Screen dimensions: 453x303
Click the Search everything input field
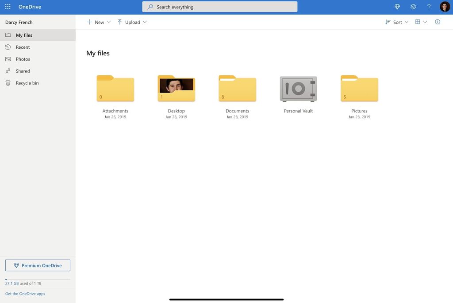(x=220, y=6)
